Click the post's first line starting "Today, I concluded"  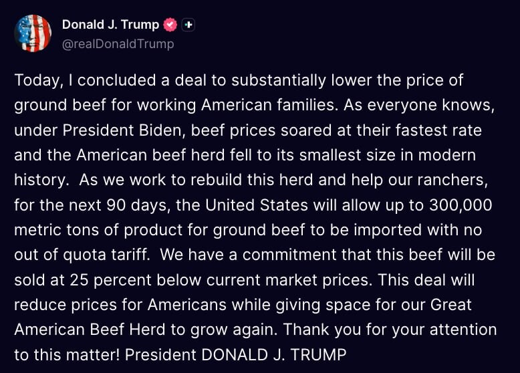click(x=239, y=81)
